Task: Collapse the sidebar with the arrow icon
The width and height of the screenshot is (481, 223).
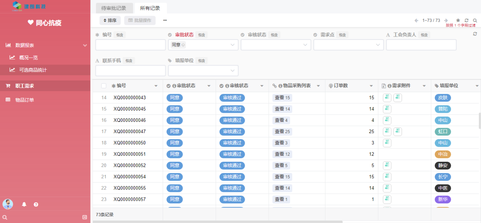Action: (85, 217)
